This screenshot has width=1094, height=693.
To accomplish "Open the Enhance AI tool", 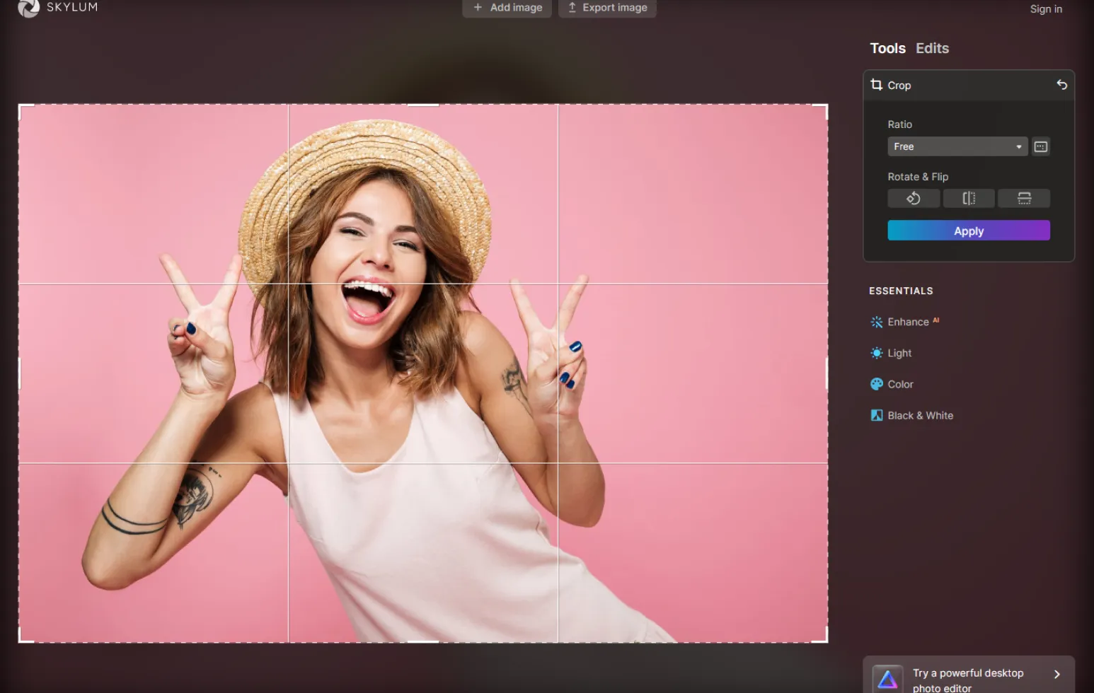I will (905, 322).
